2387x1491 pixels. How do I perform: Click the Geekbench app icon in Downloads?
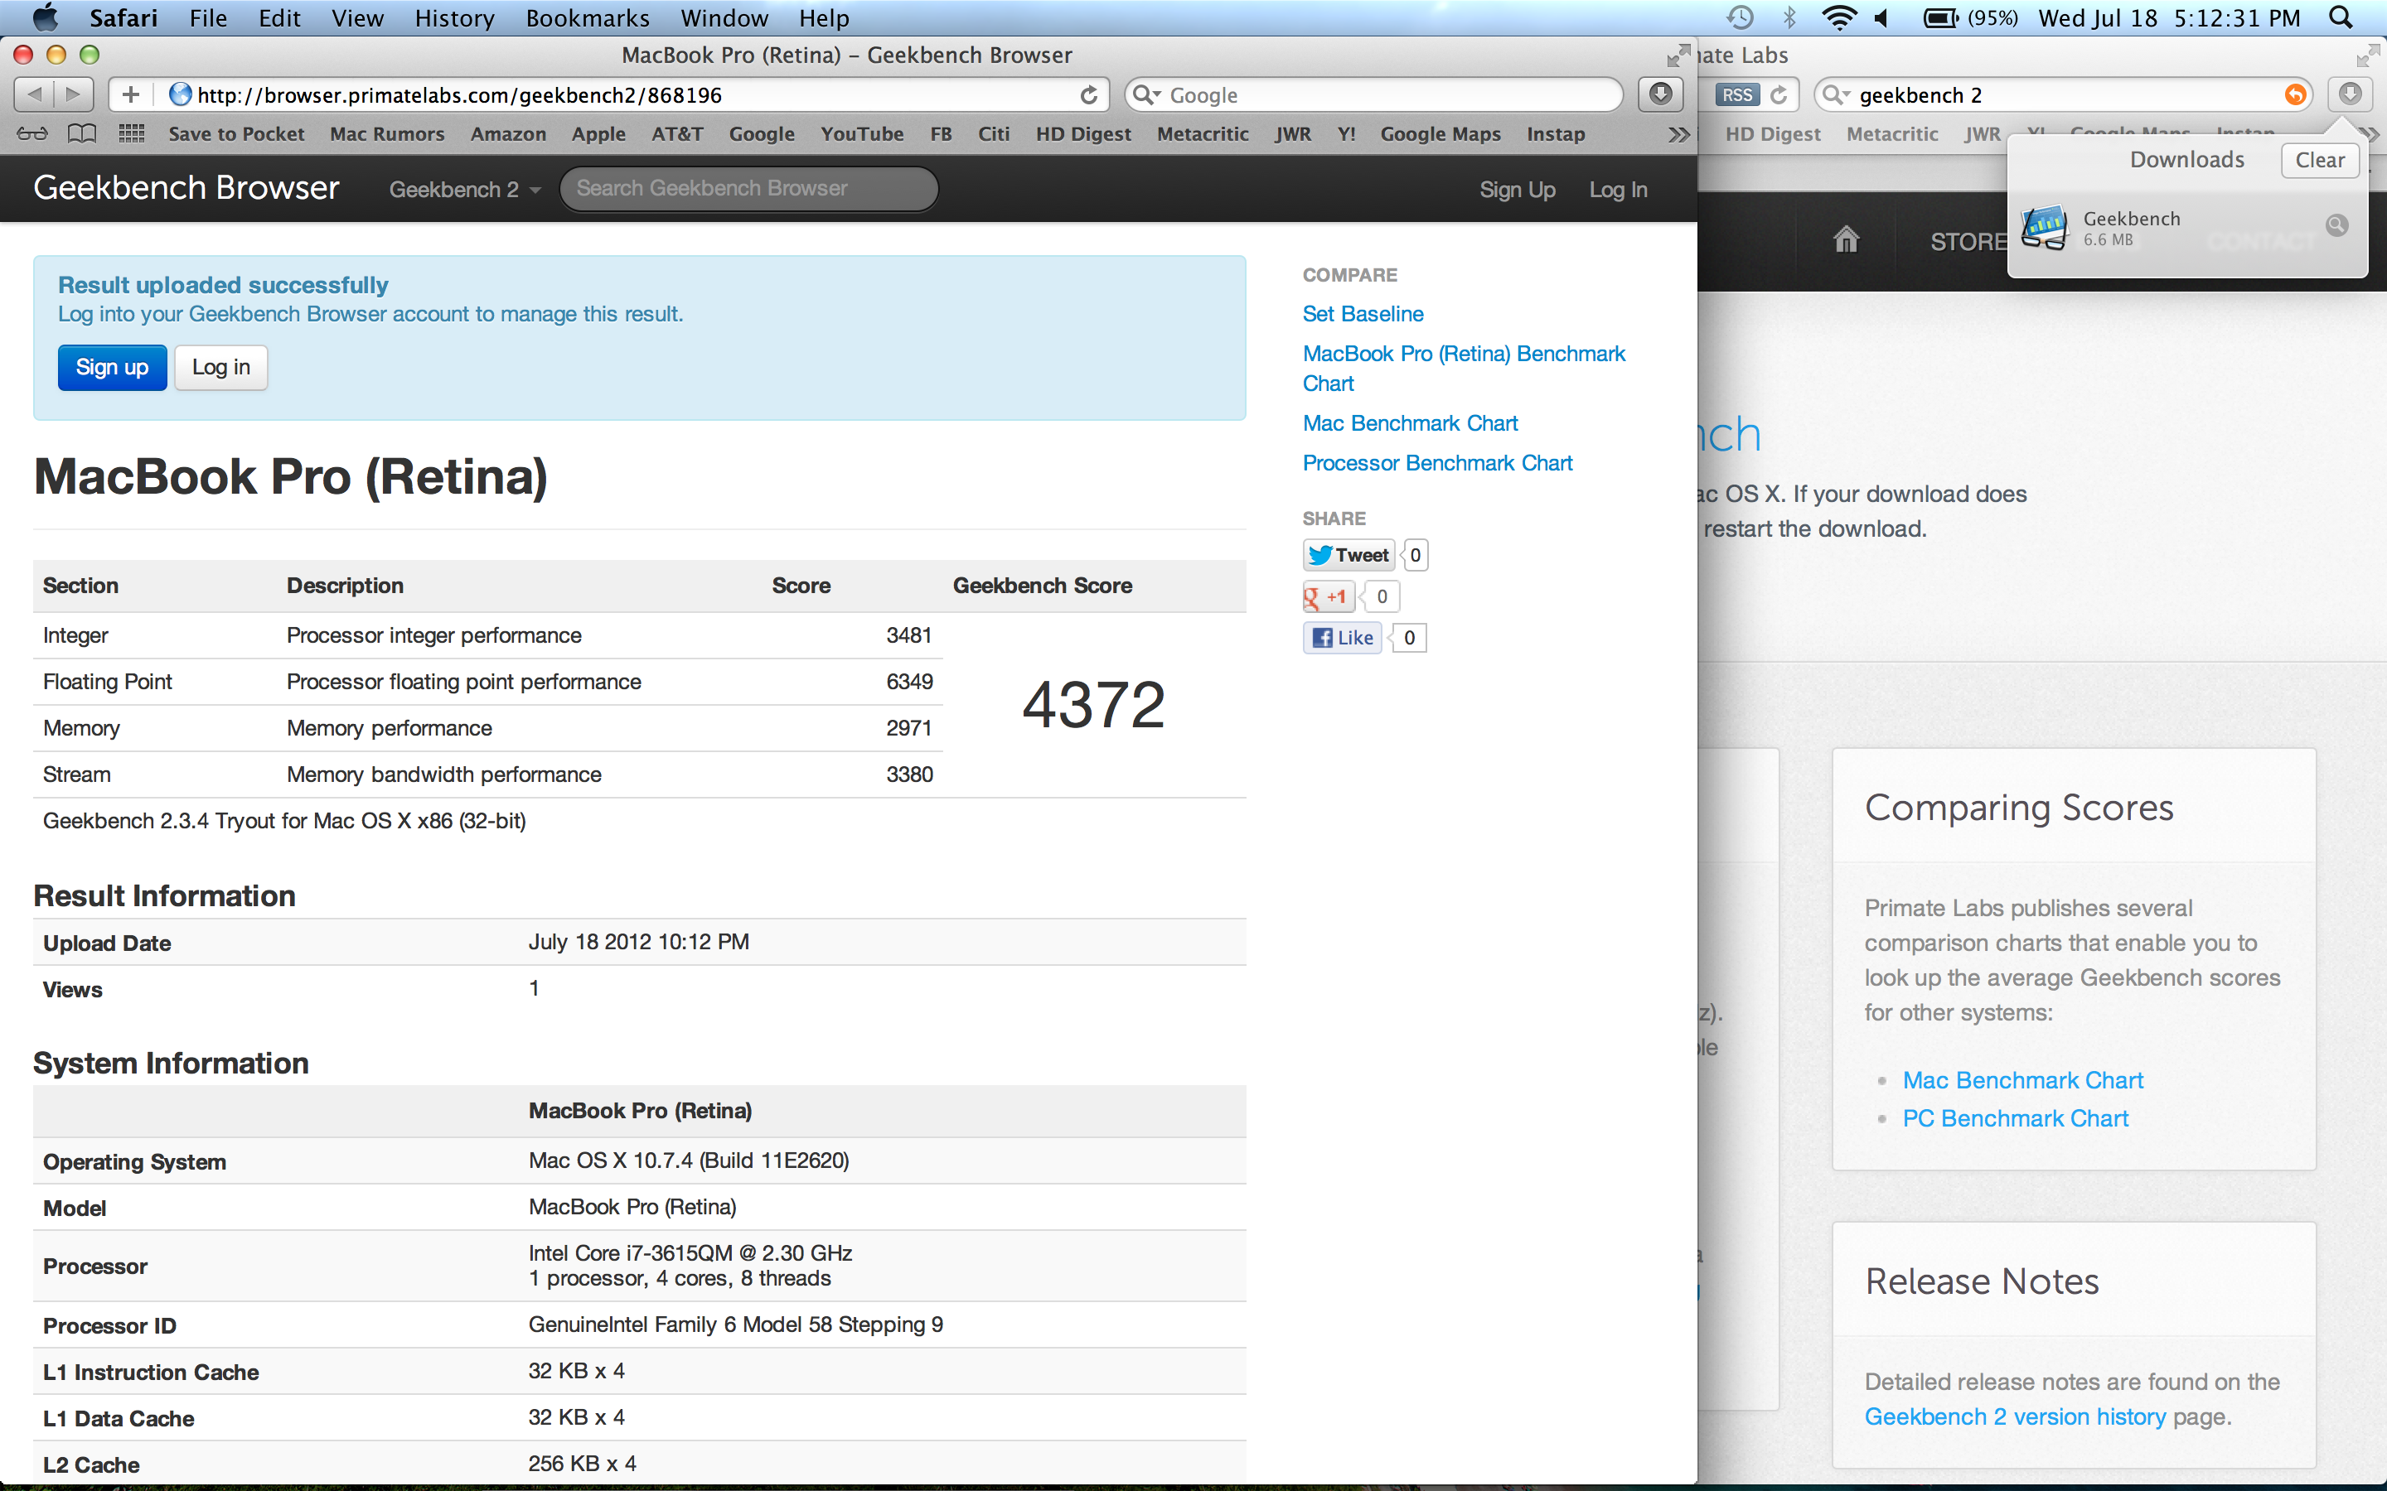click(2045, 227)
